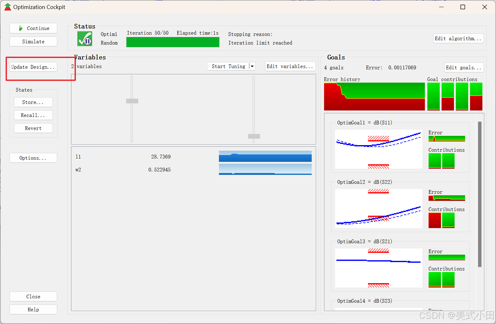The image size is (496, 324).
Task: Click the Start Tuning button
Action: click(228, 66)
